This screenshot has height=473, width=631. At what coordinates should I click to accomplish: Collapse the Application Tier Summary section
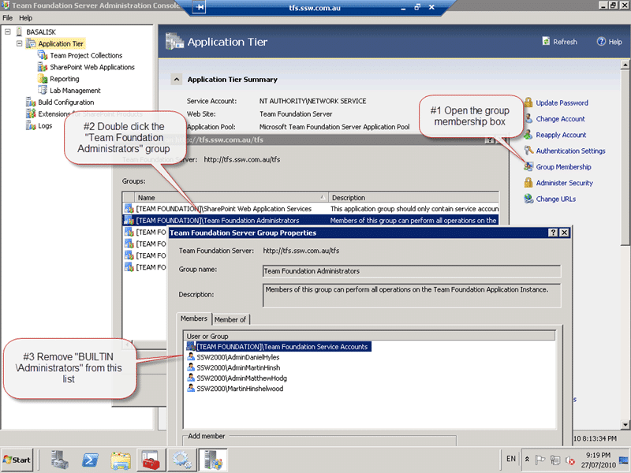pos(176,80)
